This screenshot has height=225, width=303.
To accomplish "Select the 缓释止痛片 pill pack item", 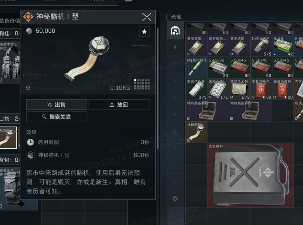I will point(218,89).
